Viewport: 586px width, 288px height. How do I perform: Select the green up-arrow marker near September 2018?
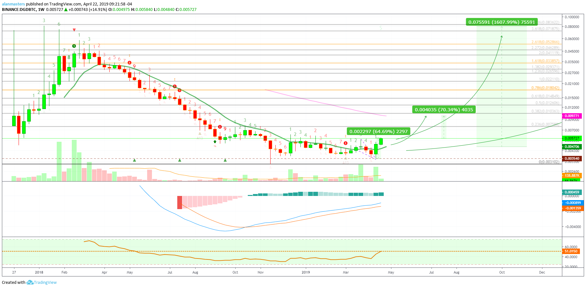215,141
